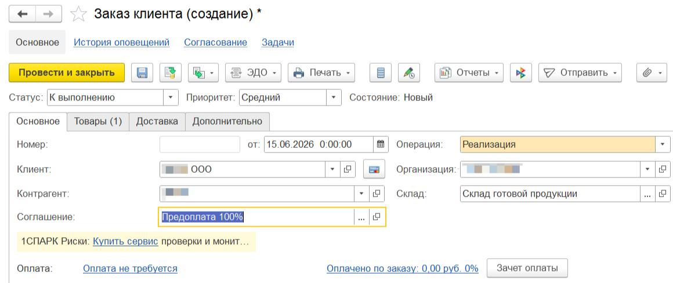Open the Оплата не требуется link
The image size is (673, 283).
point(130,269)
